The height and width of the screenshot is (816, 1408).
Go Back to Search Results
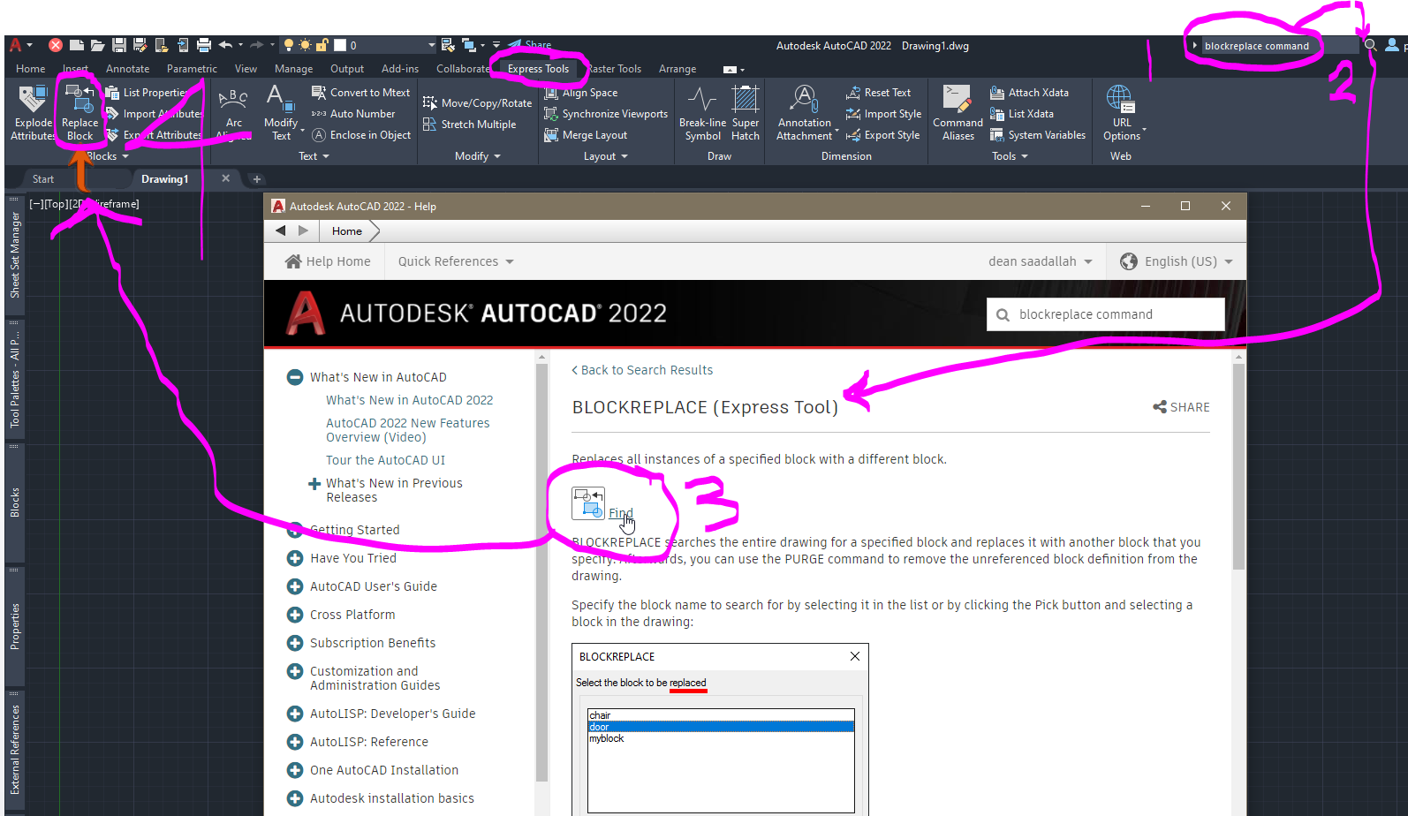tap(642, 370)
